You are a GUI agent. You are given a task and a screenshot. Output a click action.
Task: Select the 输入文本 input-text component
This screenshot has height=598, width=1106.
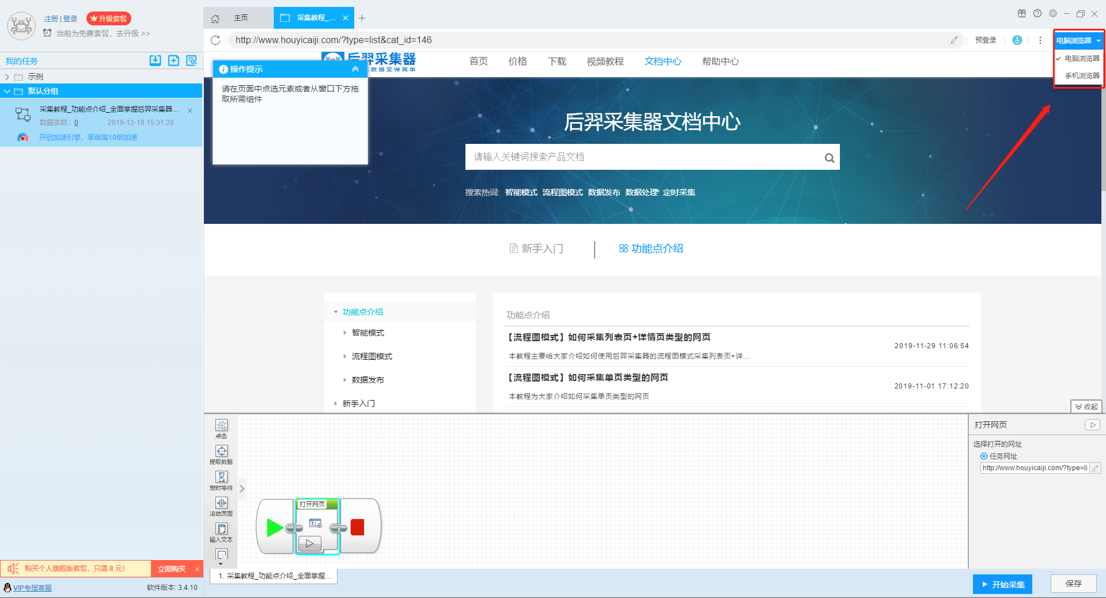[x=221, y=529]
